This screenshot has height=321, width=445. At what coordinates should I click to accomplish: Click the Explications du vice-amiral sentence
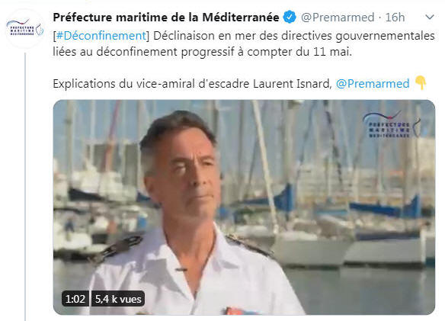[x=192, y=84]
